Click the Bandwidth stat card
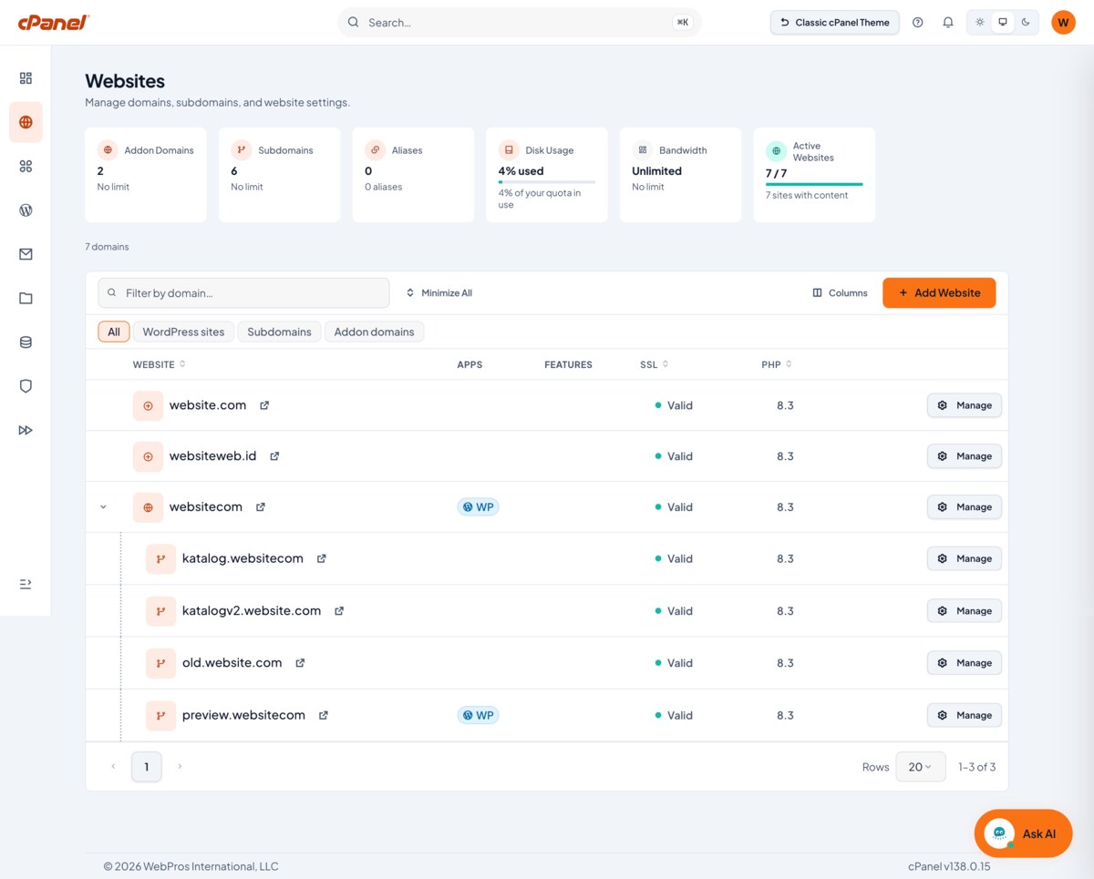Image resolution: width=1094 pixels, height=879 pixels. click(x=680, y=175)
